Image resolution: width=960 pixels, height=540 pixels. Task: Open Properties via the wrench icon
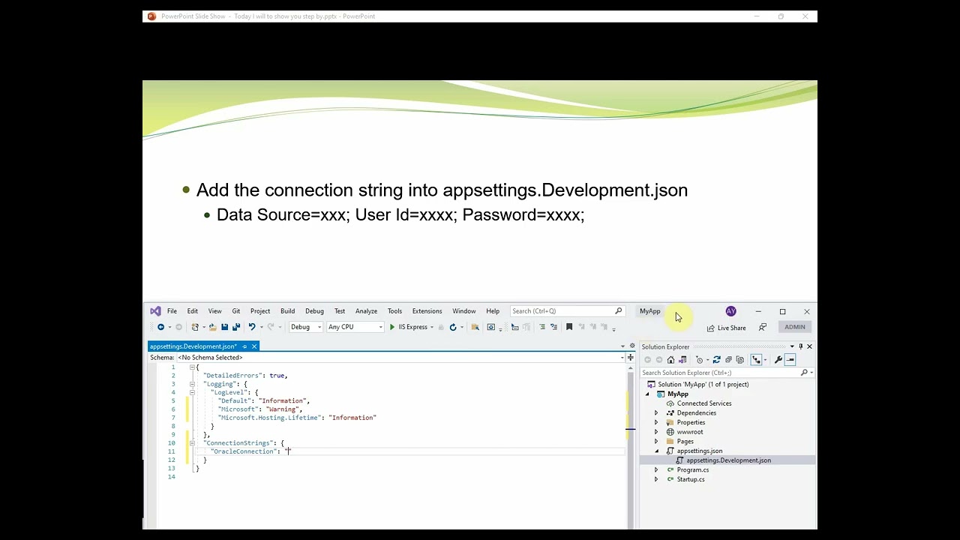(x=778, y=360)
